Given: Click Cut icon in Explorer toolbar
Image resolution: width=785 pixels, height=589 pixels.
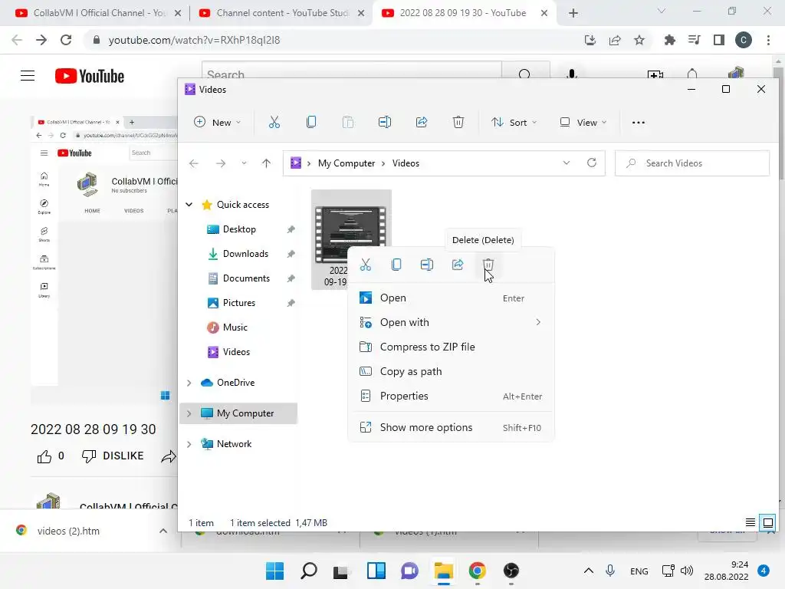Looking at the screenshot, I should pos(274,122).
